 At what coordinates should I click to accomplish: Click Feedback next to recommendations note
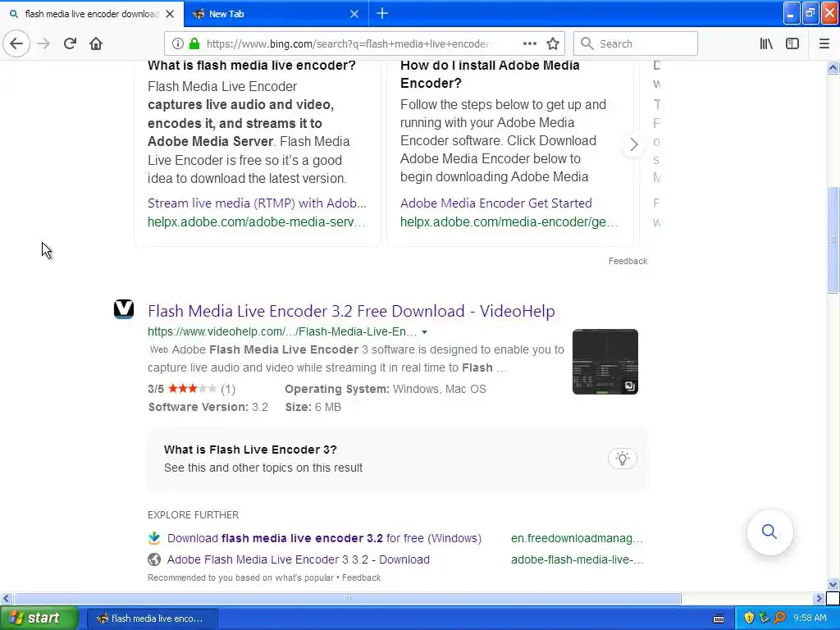(362, 577)
